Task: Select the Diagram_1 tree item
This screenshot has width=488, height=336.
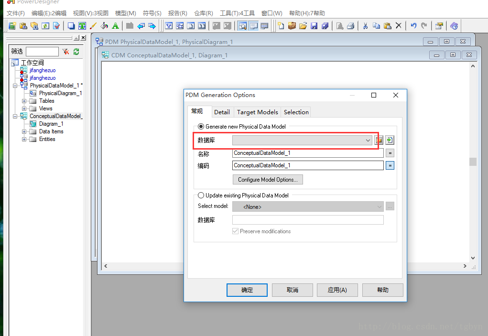Action: 51,124
